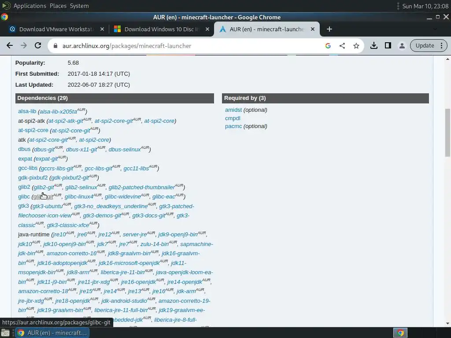Open the alsa-lib dependency link

pyautogui.click(x=27, y=111)
